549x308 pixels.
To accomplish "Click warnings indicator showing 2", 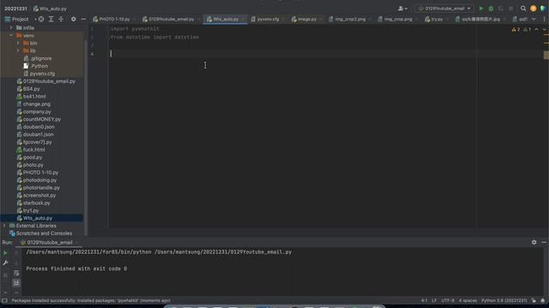I will [x=516, y=30].
